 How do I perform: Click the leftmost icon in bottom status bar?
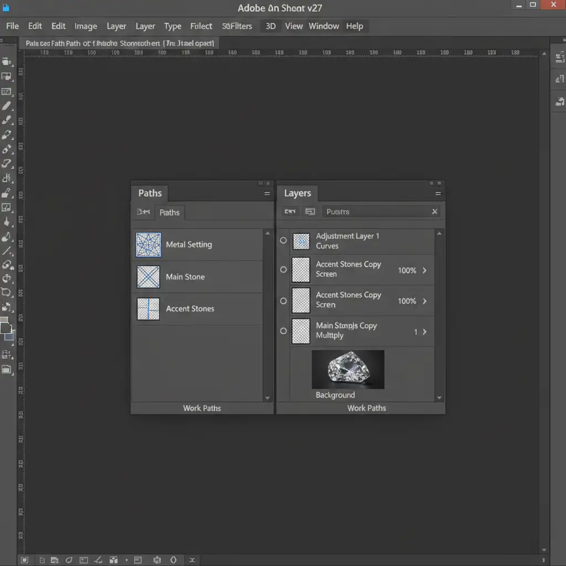24,560
